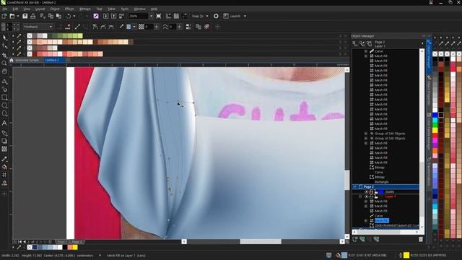
Task: Expand the first Group of 248 Objects
Action: coord(366,134)
